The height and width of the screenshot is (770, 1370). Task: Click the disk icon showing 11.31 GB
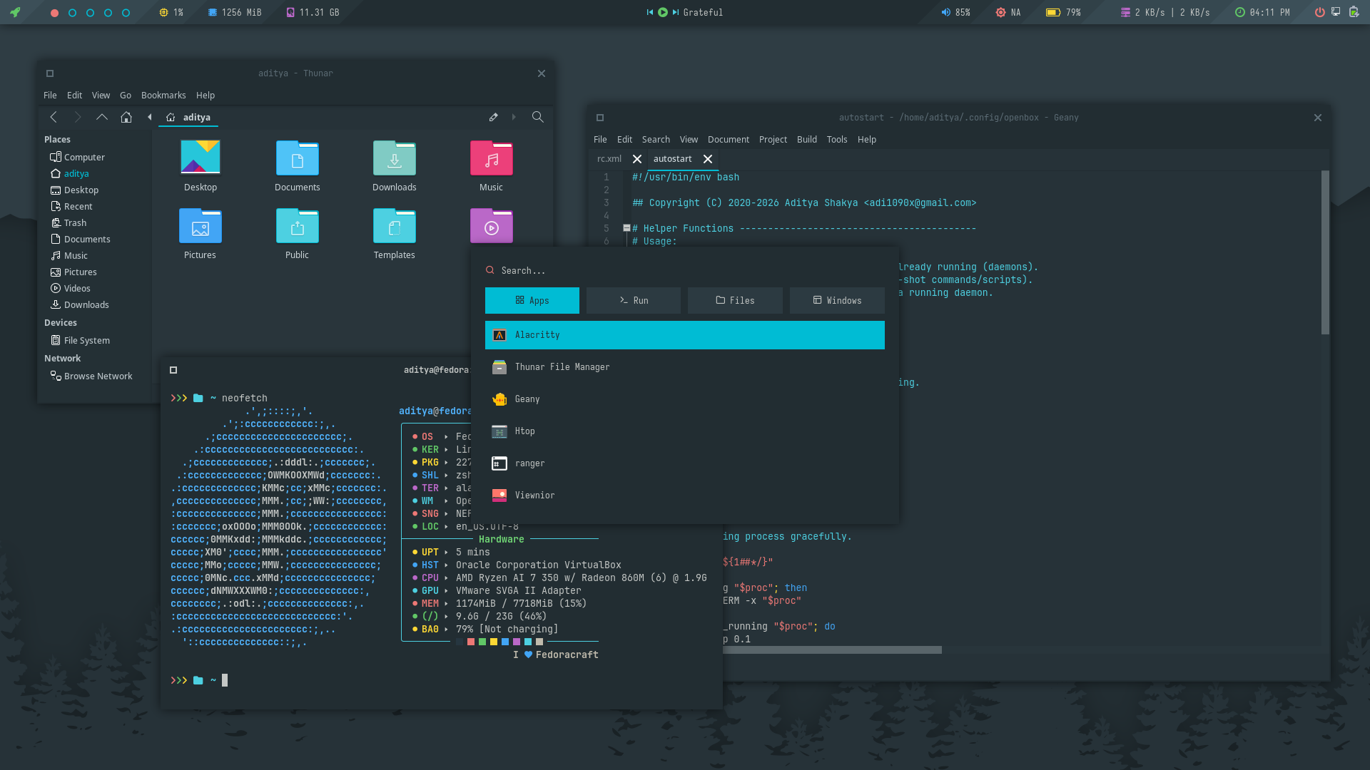coord(290,12)
